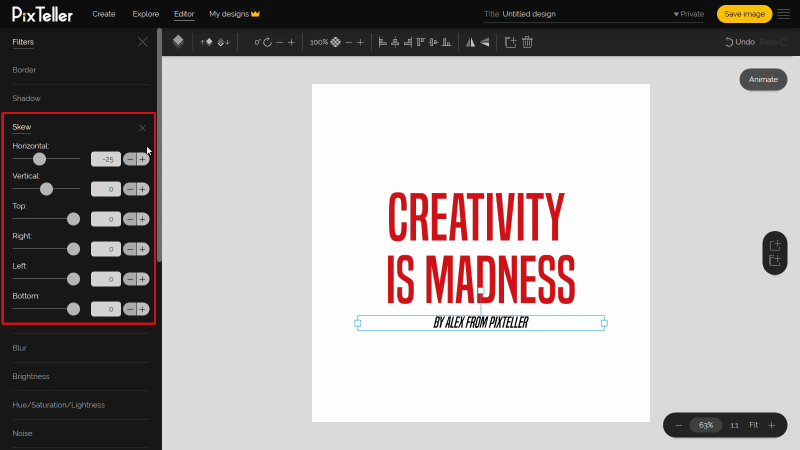Image resolution: width=800 pixels, height=450 pixels.
Task: Click the Horizontal skew value field
Action: pos(106,159)
